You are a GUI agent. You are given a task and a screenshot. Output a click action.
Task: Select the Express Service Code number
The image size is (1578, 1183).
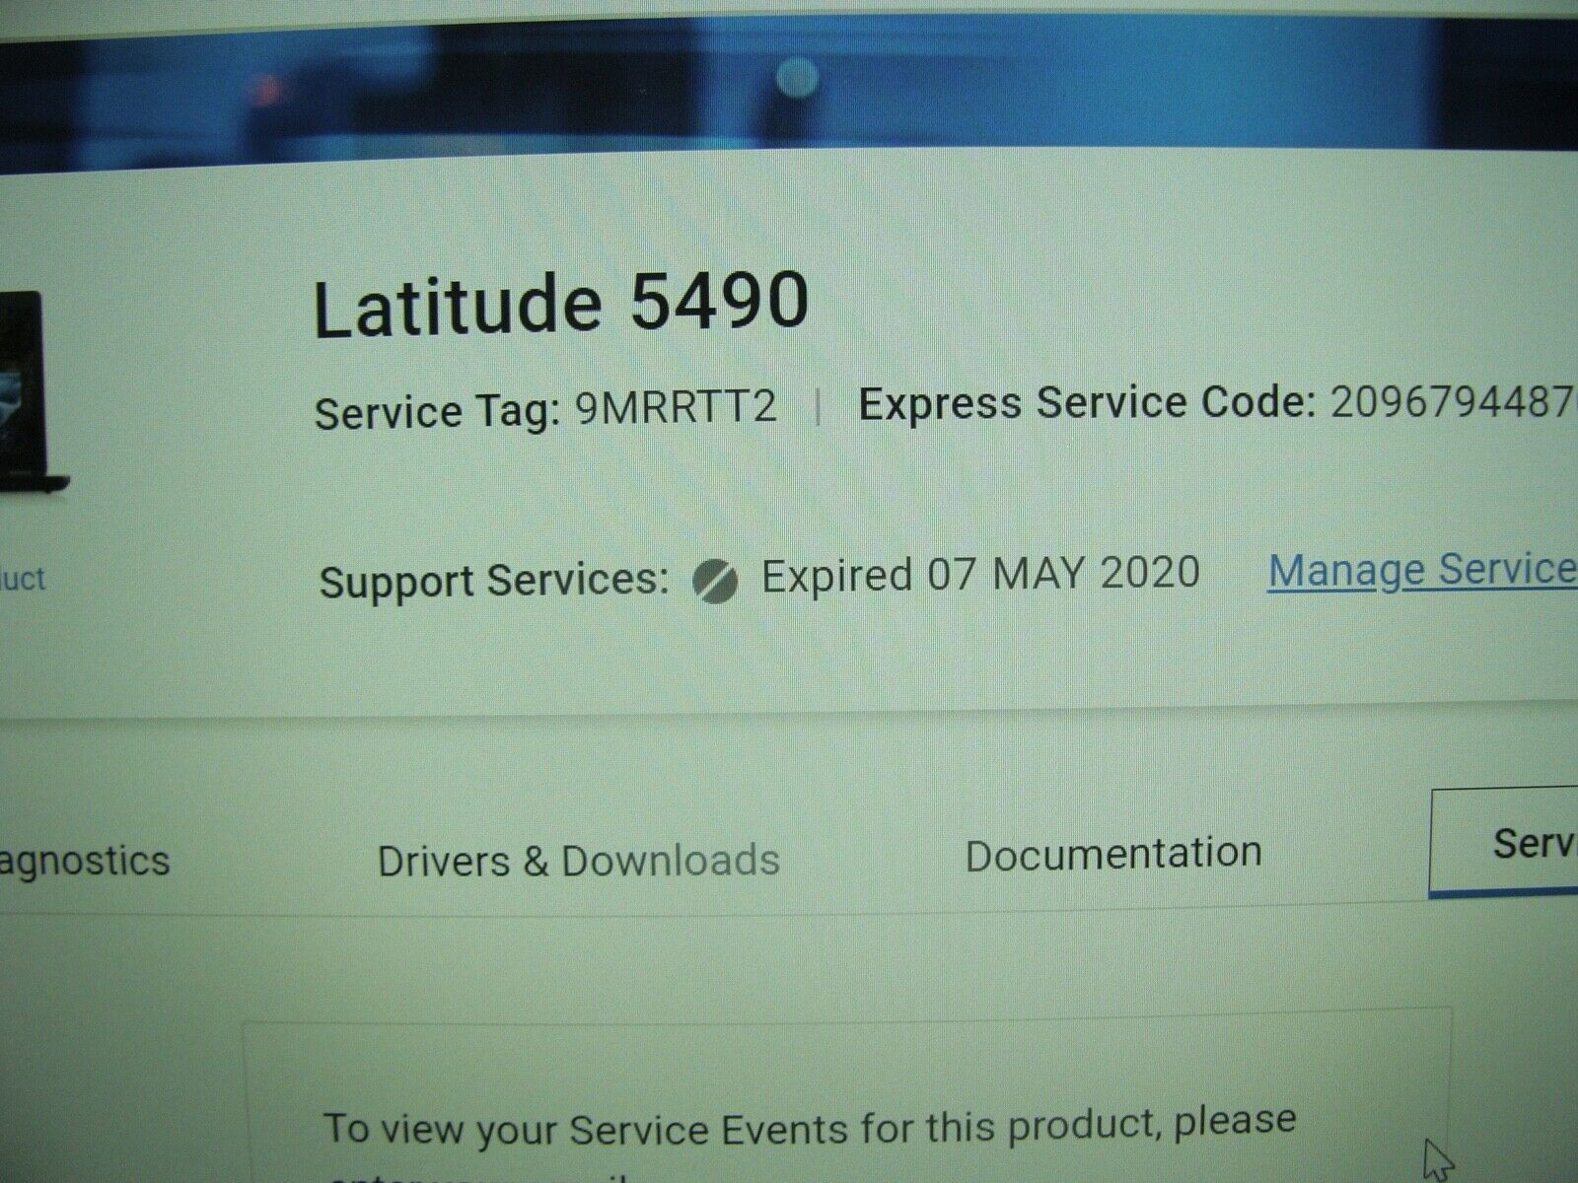(x=1454, y=401)
